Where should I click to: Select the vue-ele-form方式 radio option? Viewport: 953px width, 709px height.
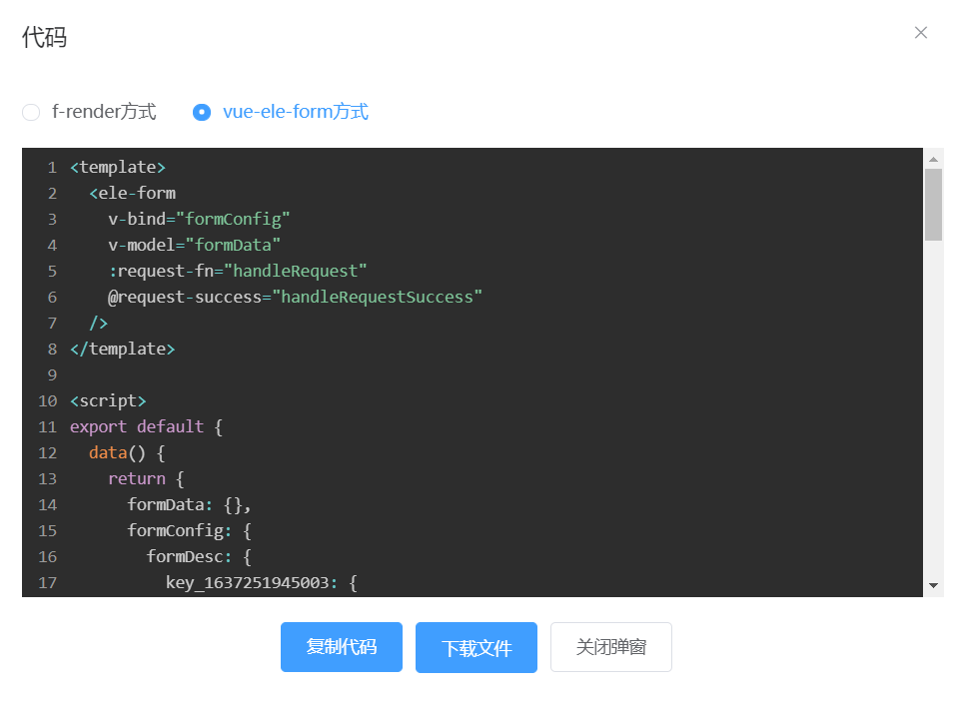coord(281,112)
